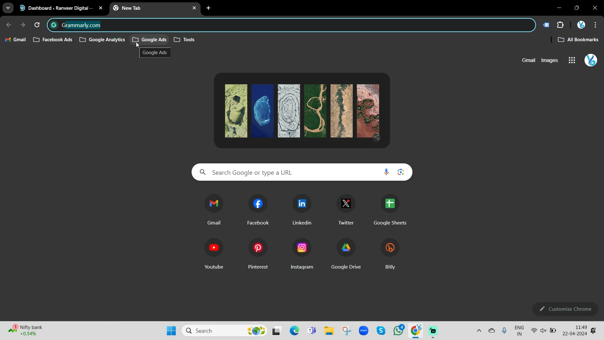Expand the Google Ads bookmark folder
This screenshot has width=604, height=340.
[x=149, y=40]
